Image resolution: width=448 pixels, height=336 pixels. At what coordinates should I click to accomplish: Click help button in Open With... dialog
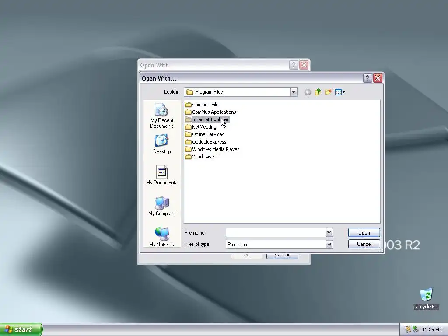pos(367,78)
